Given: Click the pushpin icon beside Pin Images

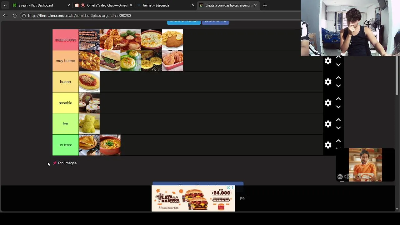Looking at the screenshot, I should (x=55, y=163).
